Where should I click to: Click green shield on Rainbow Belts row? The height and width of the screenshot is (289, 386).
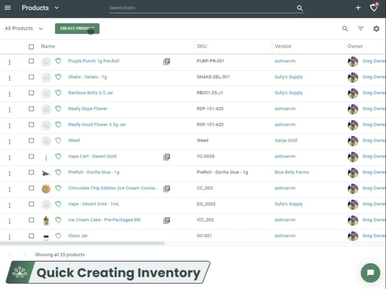tap(58, 93)
